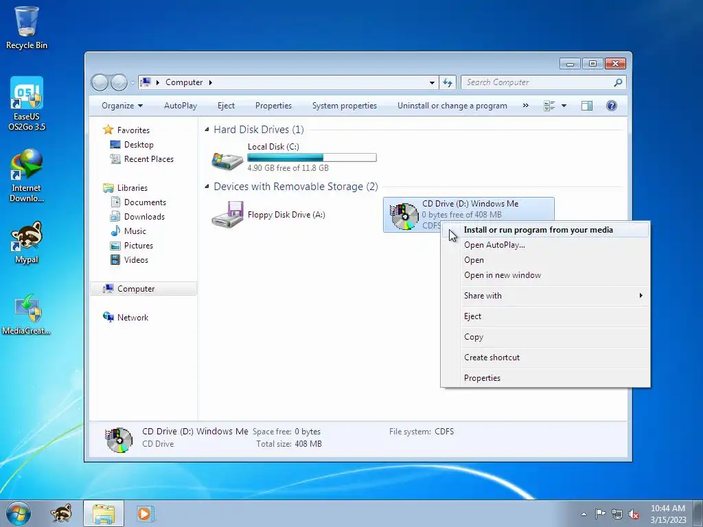Open the Organize menu
This screenshot has height=527, width=703.
coord(122,106)
